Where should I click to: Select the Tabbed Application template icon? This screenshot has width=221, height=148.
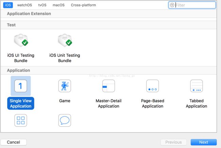tap(196, 86)
